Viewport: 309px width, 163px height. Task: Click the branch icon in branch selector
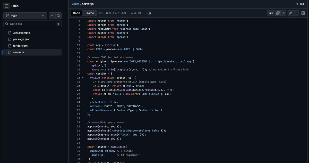coord(7,16)
